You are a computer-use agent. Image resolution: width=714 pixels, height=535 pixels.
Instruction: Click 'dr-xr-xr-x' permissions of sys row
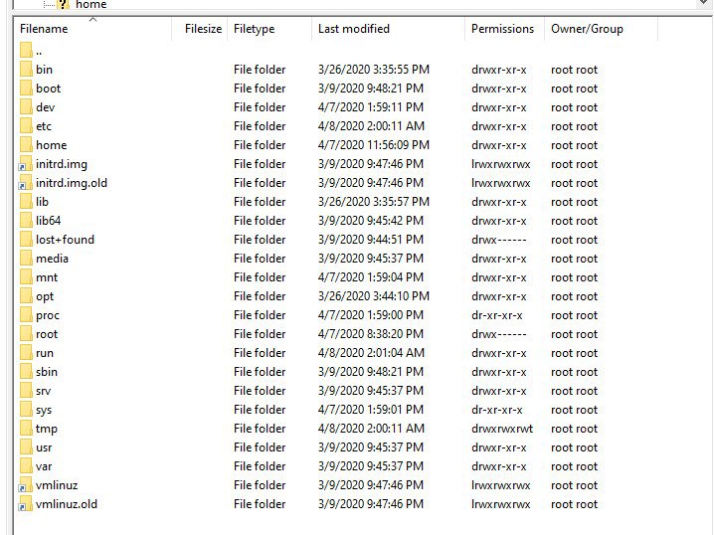click(497, 410)
